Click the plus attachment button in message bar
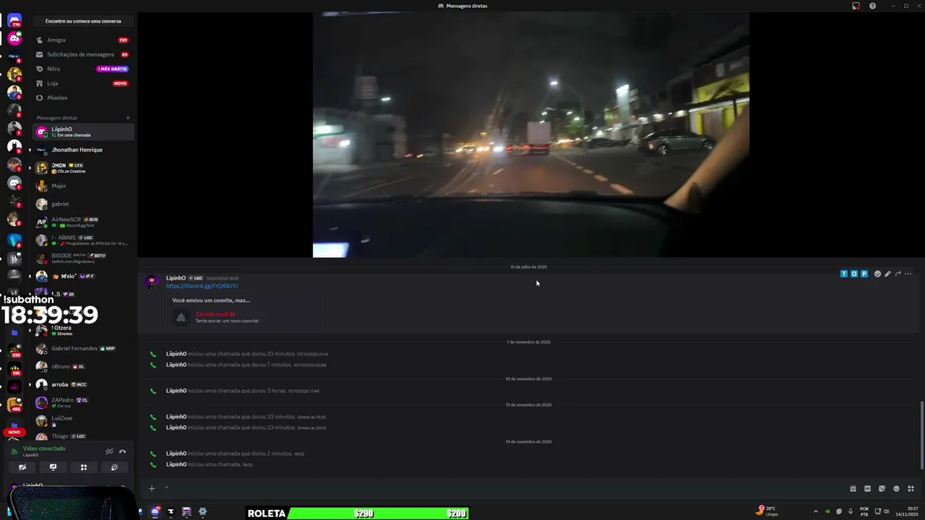 pos(152,489)
